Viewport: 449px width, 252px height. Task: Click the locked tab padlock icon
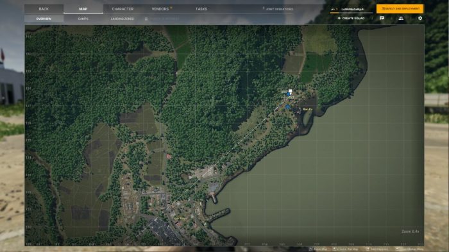pos(146,19)
